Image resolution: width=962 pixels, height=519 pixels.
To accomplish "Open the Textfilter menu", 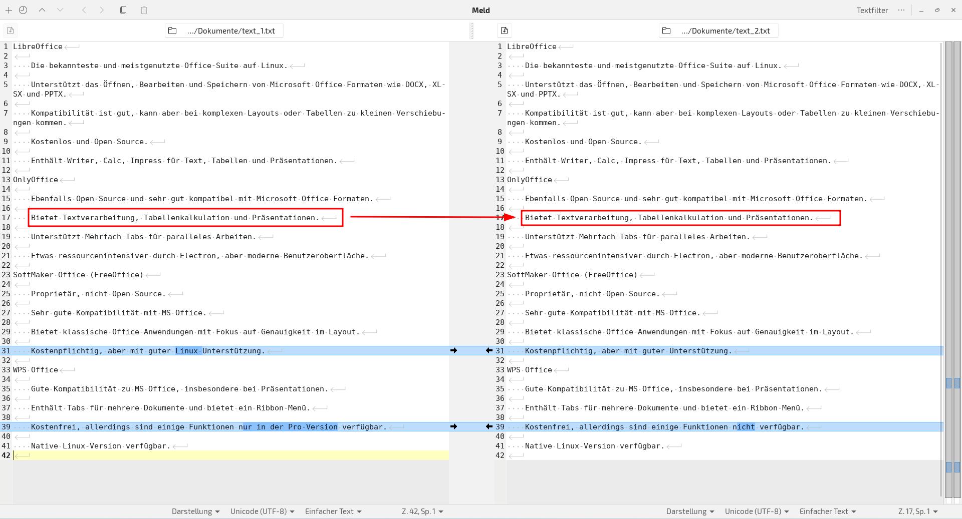I will tap(872, 10).
